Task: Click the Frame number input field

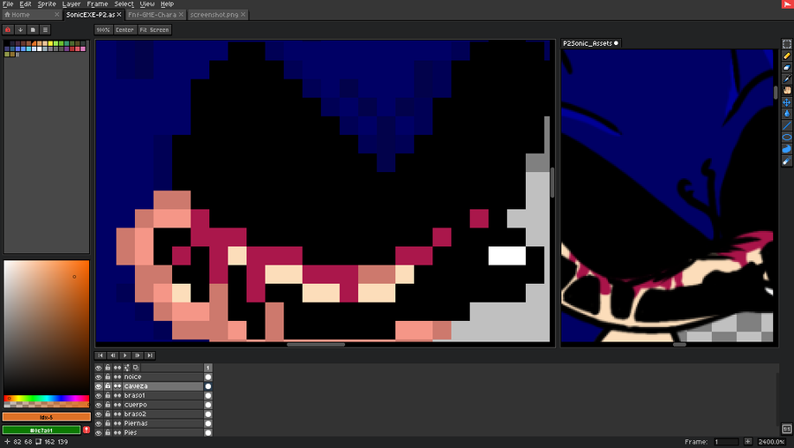Action: point(726,442)
